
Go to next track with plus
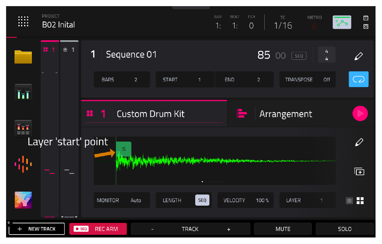[x=229, y=229]
